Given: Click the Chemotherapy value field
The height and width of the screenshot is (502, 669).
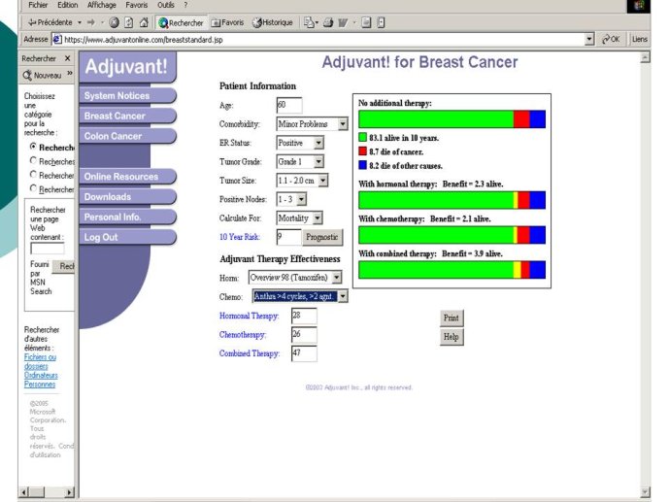Looking at the screenshot, I should pos(304,334).
